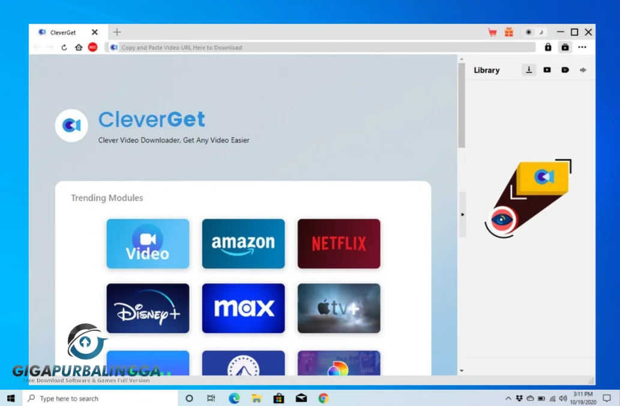The image size is (620, 406).
Task: Open the shopping cart icon
Action: pyautogui.click(x=492, y=32)
